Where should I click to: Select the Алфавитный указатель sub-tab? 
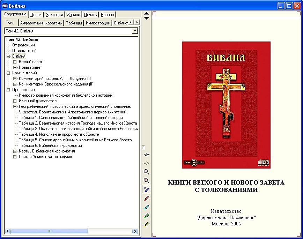click(41, 23)
